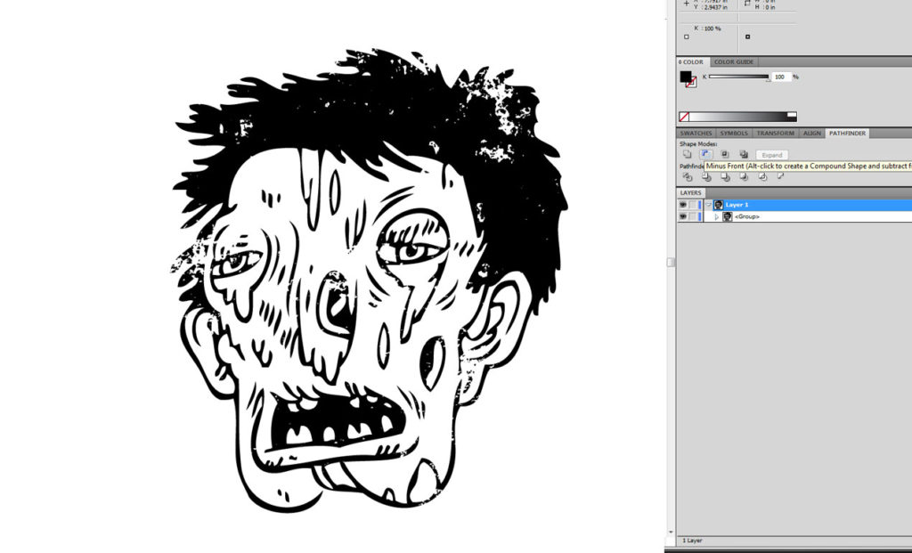Viewport: 912px width, 553px height.
Task: Toggle the lock box for Layer 1
Action: tap(692, 205)
